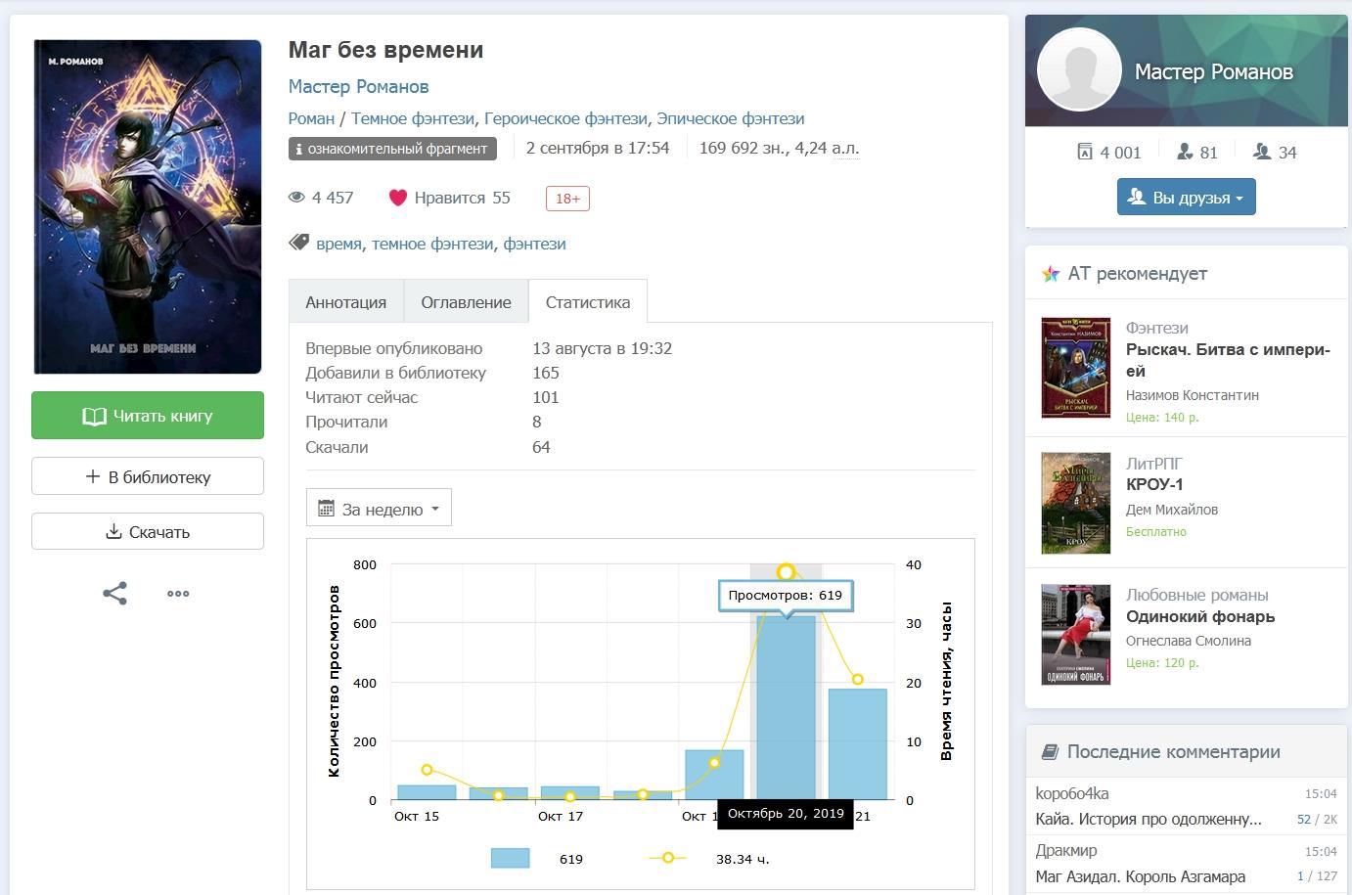Switch to the Аннотация tab
The image size is (1352, 895).
click(345, 302)
